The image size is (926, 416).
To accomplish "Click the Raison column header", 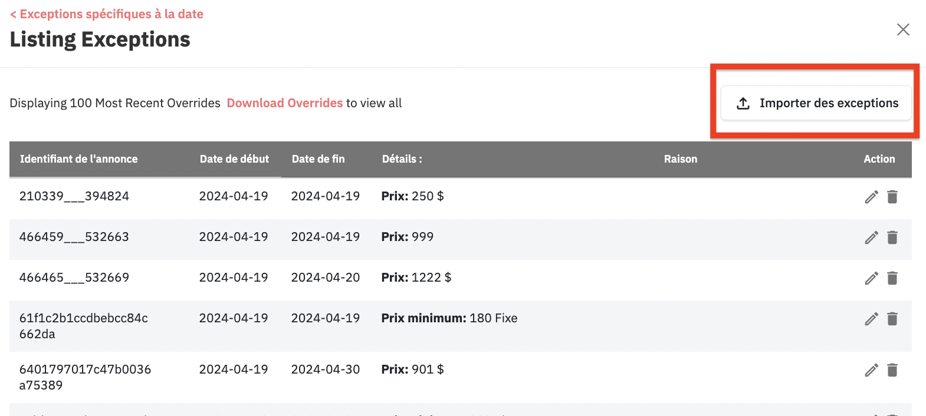I will coord(681,159).
